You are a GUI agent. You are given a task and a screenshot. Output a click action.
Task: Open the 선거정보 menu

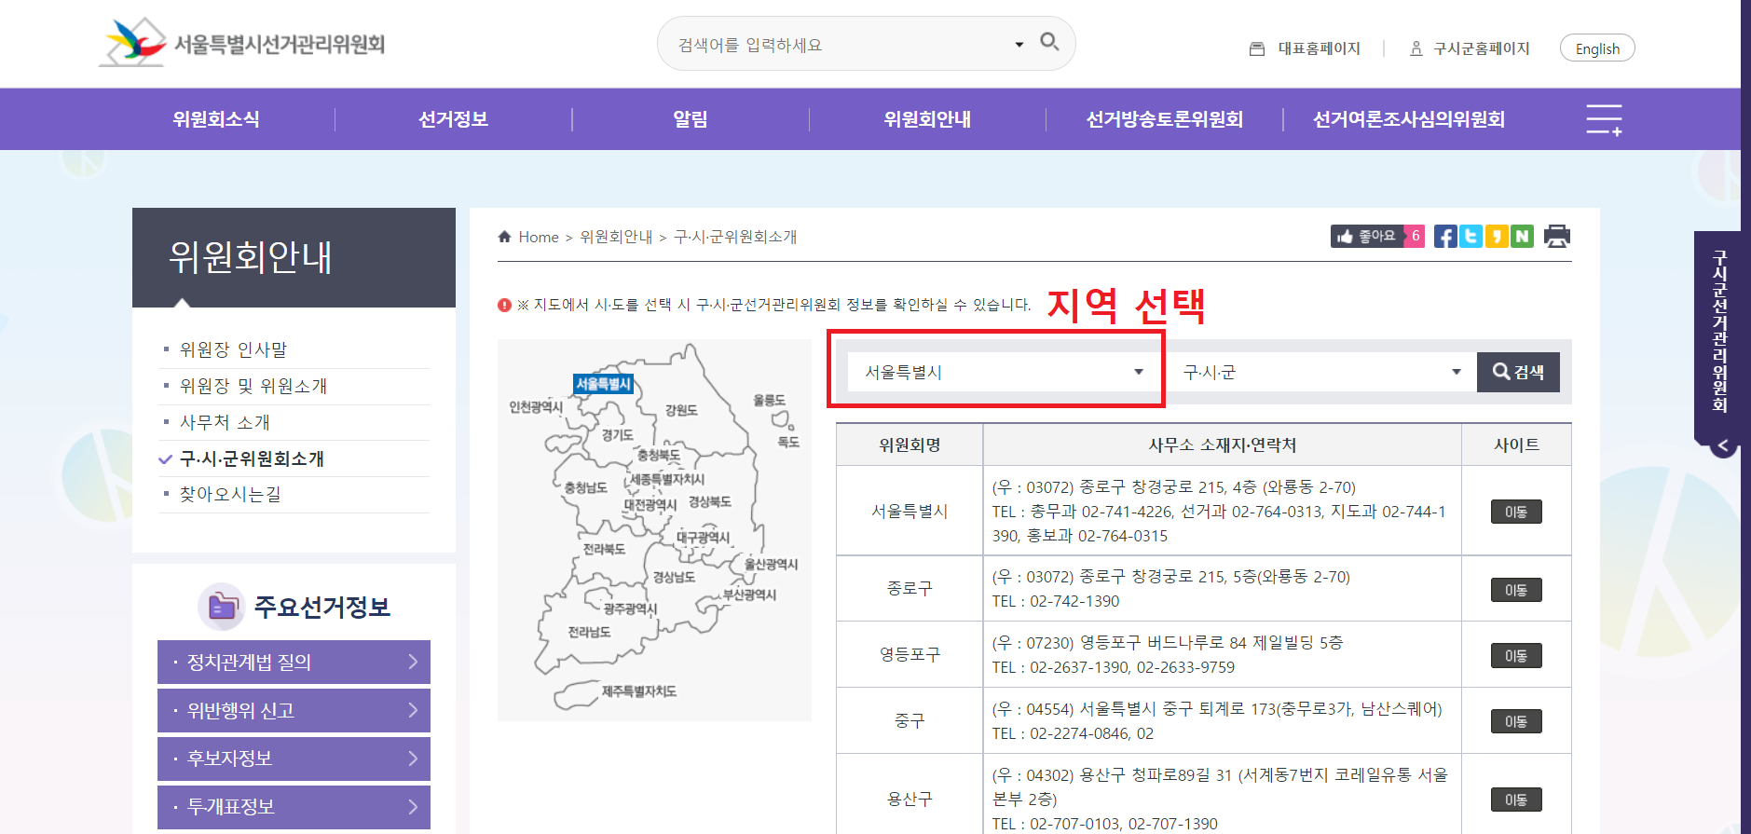coord(454,119)
